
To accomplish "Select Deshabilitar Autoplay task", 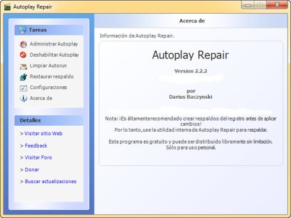I will [54, 55].
